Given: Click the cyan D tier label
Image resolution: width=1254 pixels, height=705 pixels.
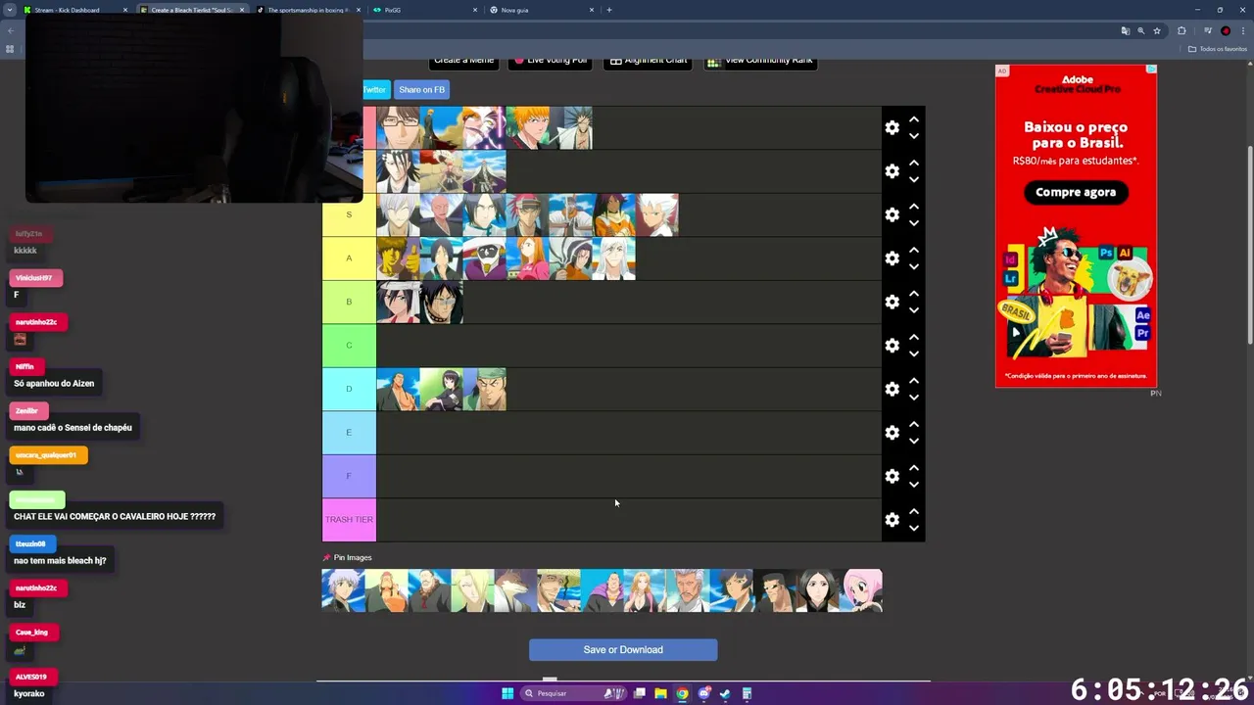Looking at the screenshot, I should point(349,389).
